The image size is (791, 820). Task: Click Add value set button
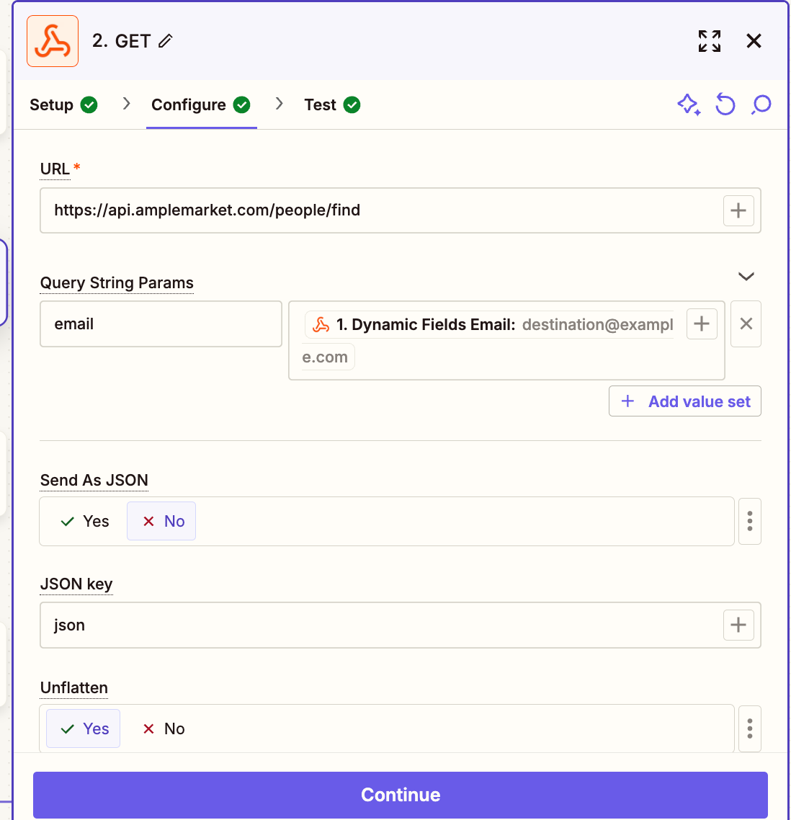point(685,402)
